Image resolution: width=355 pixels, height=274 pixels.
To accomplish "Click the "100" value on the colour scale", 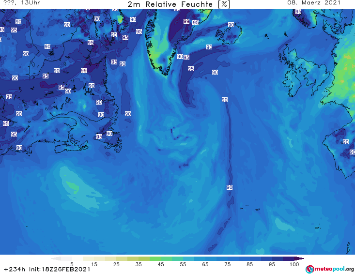I will click(294, 264).
